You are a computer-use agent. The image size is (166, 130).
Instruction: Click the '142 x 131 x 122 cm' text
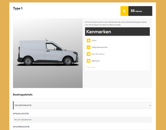click(98, 54)
